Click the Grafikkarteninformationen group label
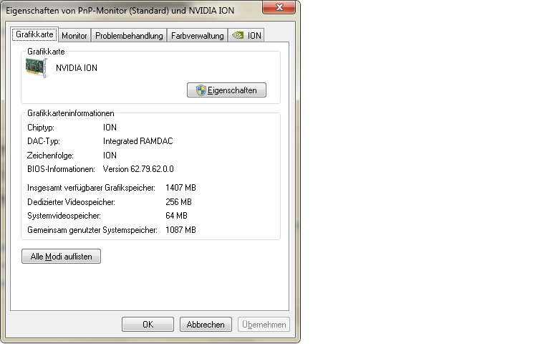 click(71, 113)
